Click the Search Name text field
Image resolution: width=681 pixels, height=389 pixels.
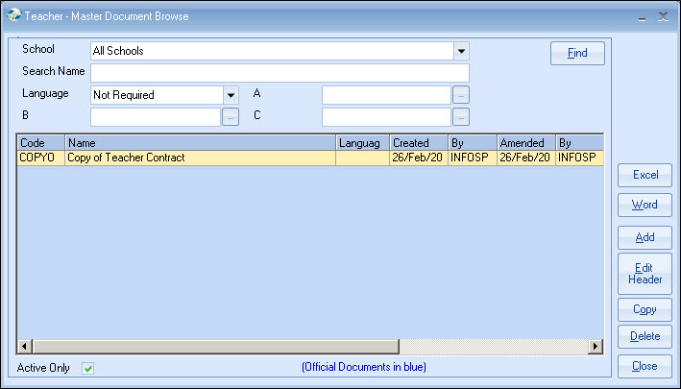click(280, 73)
